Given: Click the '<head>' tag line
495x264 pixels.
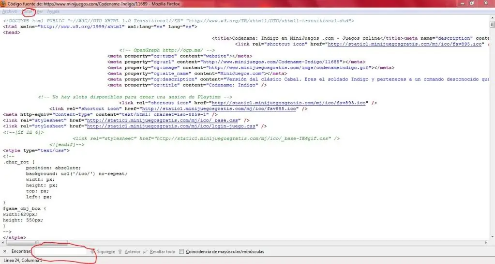Looking at the screenshot, I should tap(11, 32).
